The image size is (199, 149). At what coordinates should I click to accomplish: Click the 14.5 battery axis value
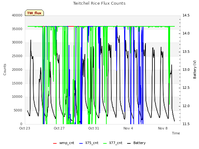[186, 15]
